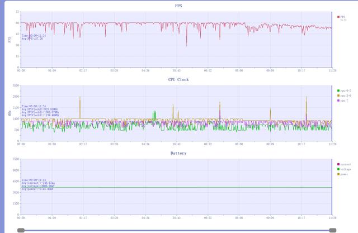Image resolution: width=358 pixels, height=233 pixels.
Task: Click the right handle of the time range slider
Action: (332, 230)
